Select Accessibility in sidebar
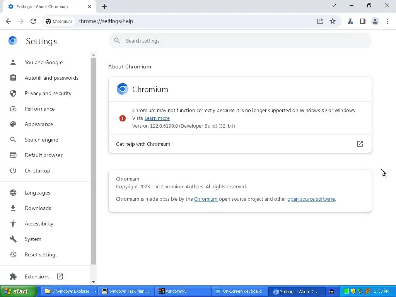The image size is (396, 297). (39, 224)
